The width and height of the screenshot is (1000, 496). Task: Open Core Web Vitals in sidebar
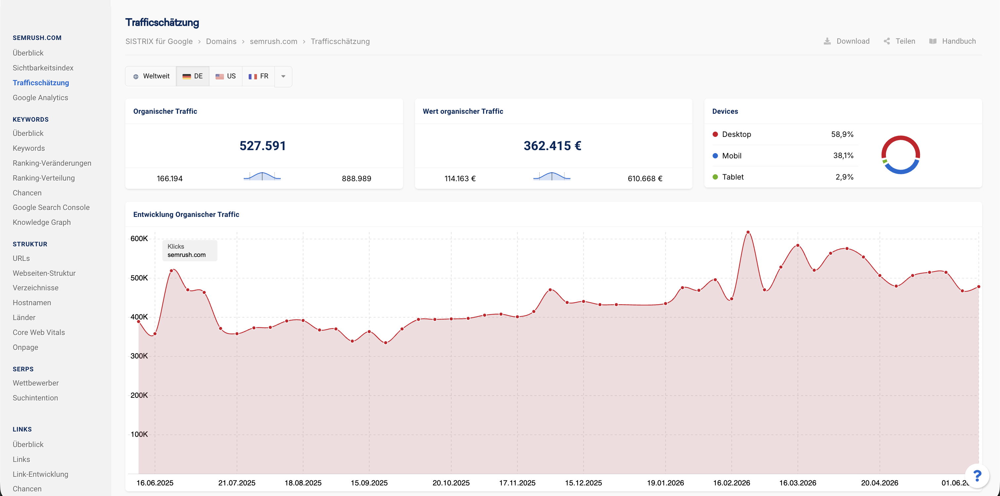(39, 333)
